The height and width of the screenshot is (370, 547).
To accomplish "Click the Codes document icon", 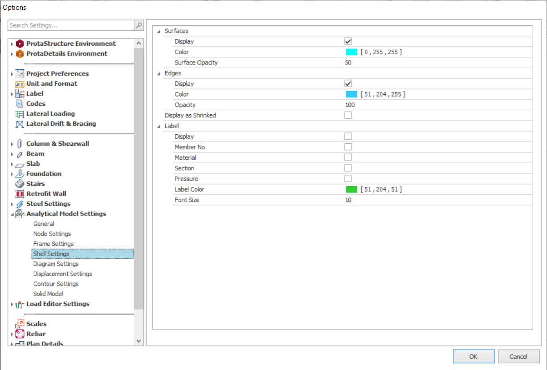I will point(20,104).
